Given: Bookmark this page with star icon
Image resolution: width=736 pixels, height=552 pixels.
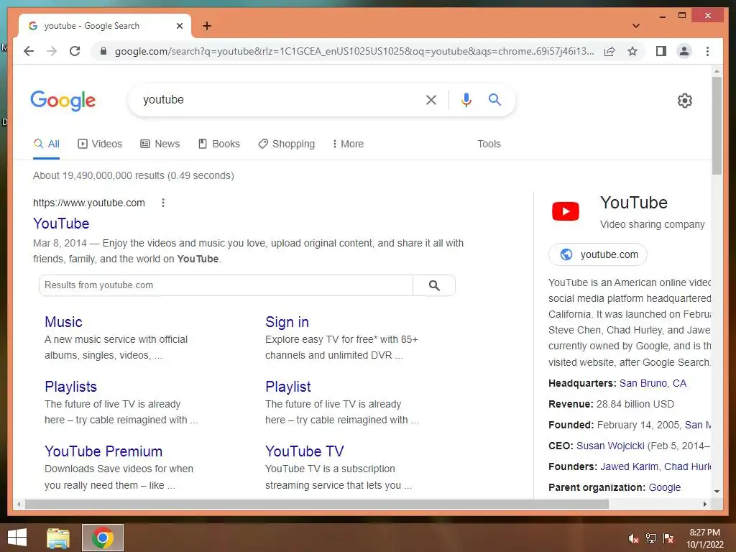Looking at the screenshot, I should (x=632, y=51).
